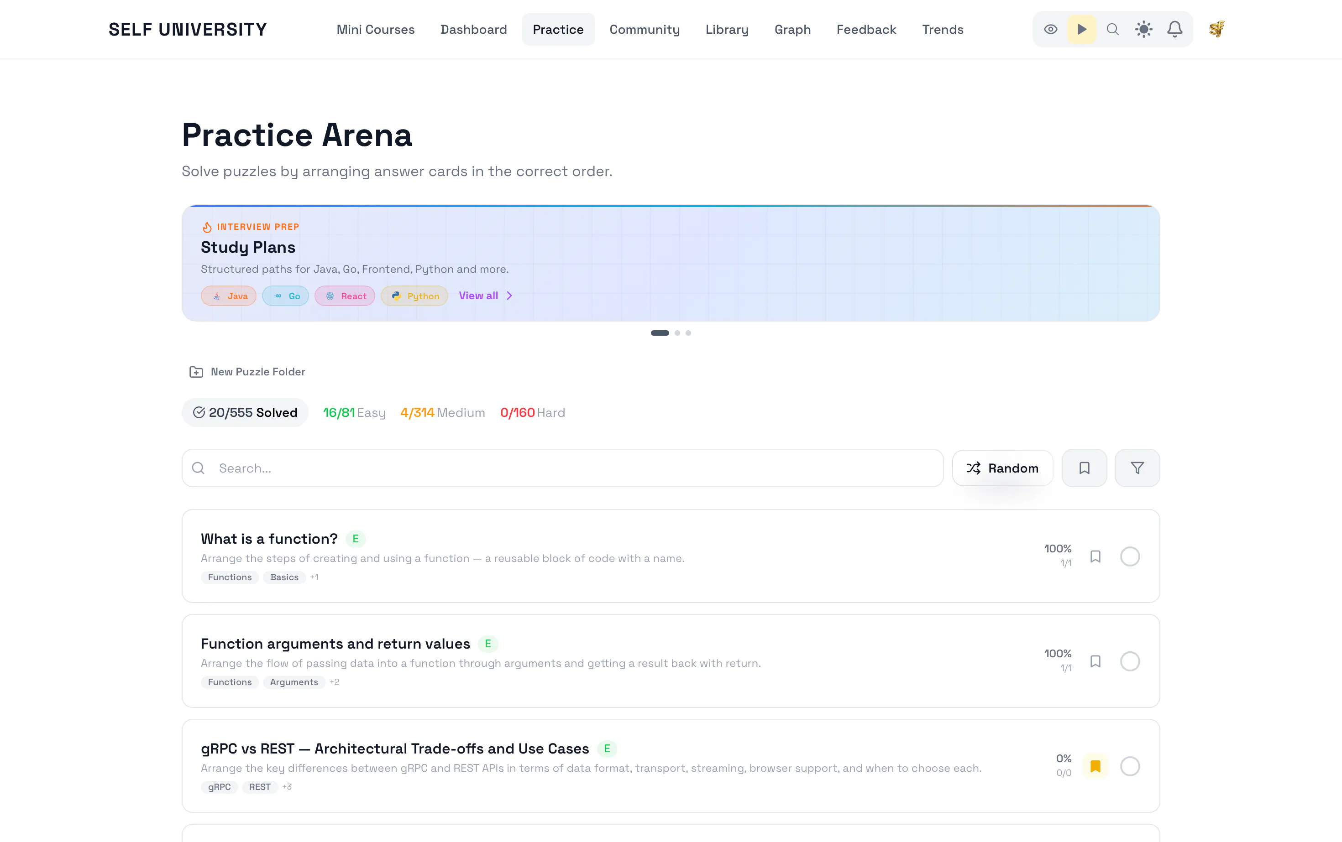Select the Go study plan chip
This screenshot has width=1342, height=842.
(285, 296)
